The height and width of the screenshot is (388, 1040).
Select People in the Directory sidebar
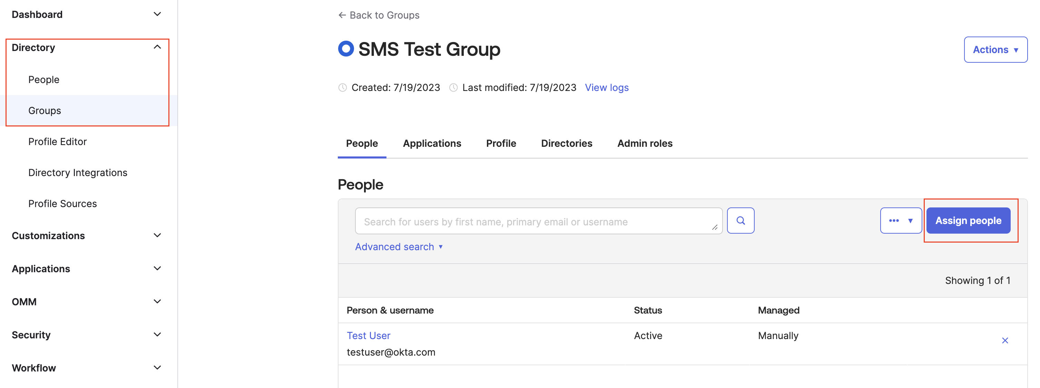pos(43,80)
